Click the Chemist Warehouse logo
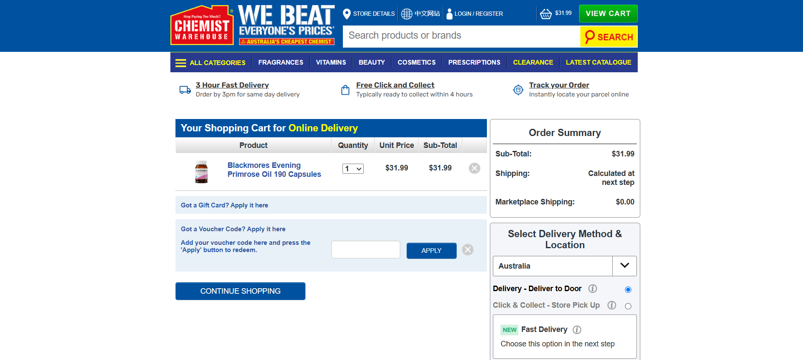Viewport: 803px width, 360px height. [x=202, y=26]
